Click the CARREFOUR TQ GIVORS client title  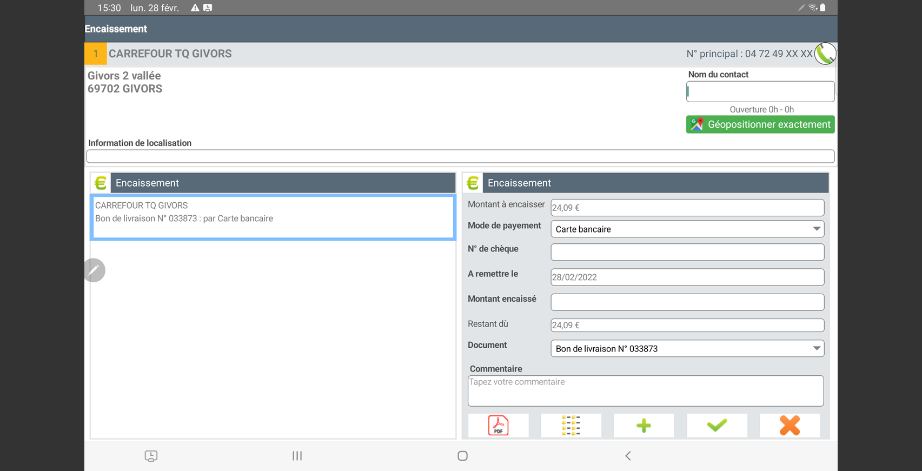[170, 54]
